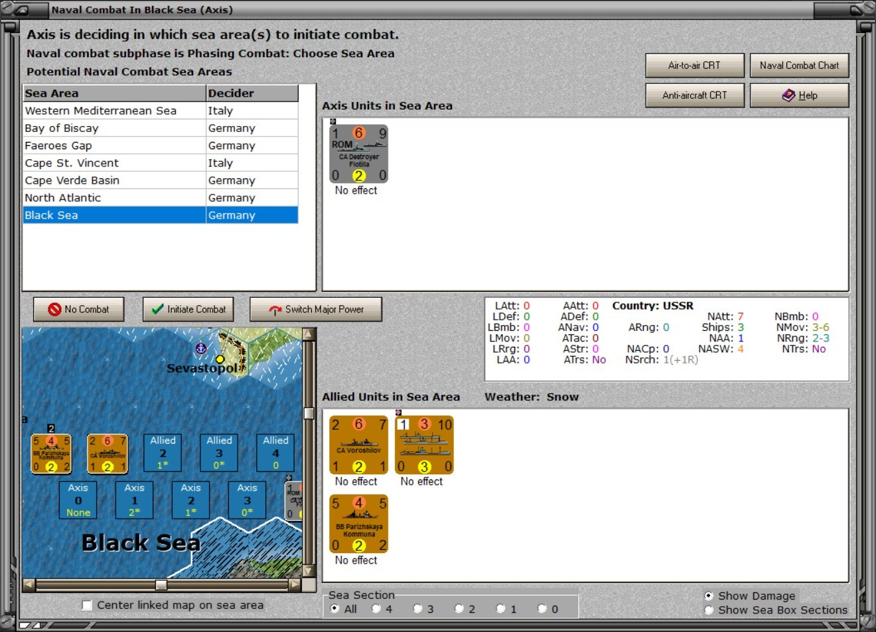The width and height of the screenshot is (876, 632).
Task: Click the NSrch: 1(+1R) stat
Action: [661, 359]
